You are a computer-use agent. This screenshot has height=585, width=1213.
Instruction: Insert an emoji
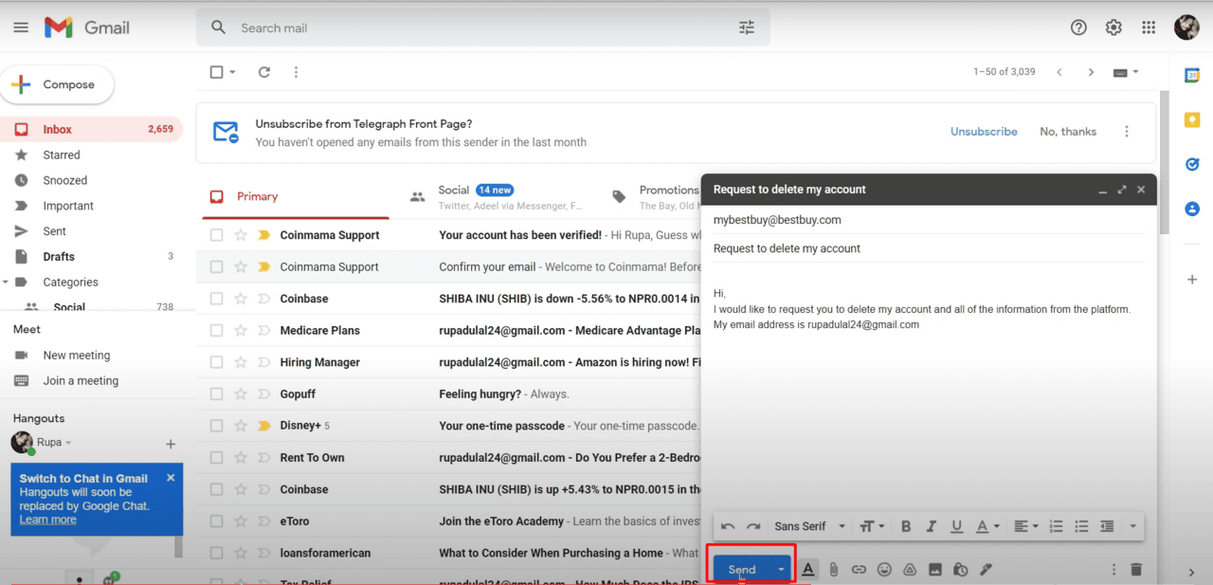coord(885,570)
